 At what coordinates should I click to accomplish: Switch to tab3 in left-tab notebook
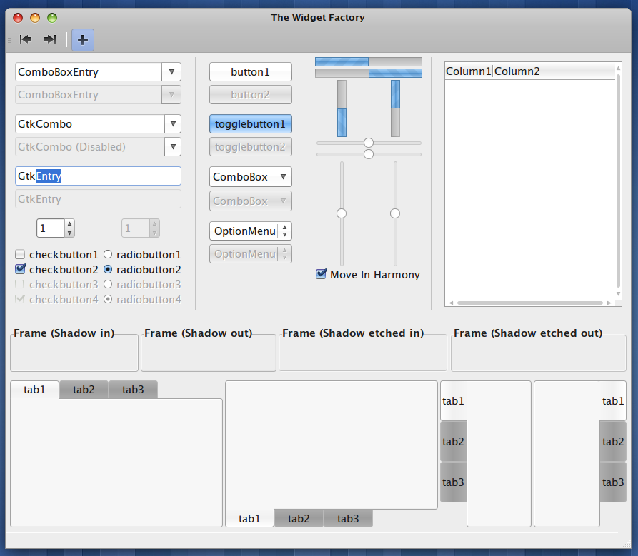point(453,482)
